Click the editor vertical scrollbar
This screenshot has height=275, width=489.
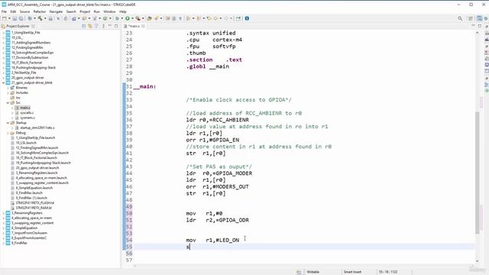(x=477, y=172)
